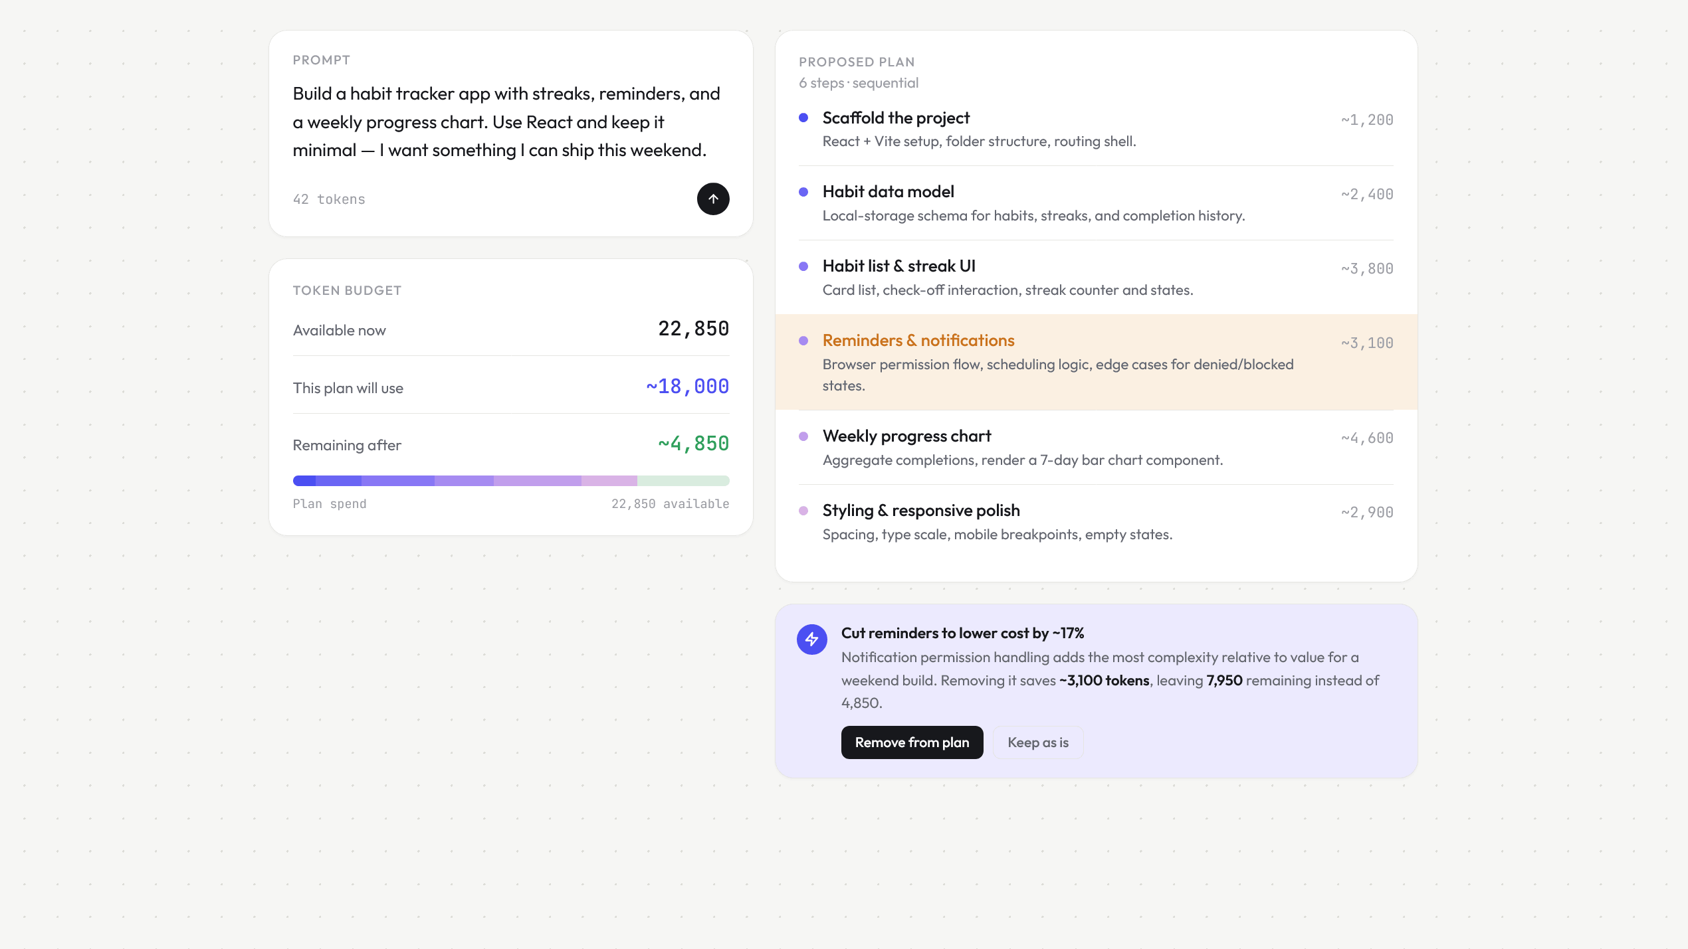Select the Reminders & notifications step
This screenshot has height=949, width=1688.
click(1096, 362)
